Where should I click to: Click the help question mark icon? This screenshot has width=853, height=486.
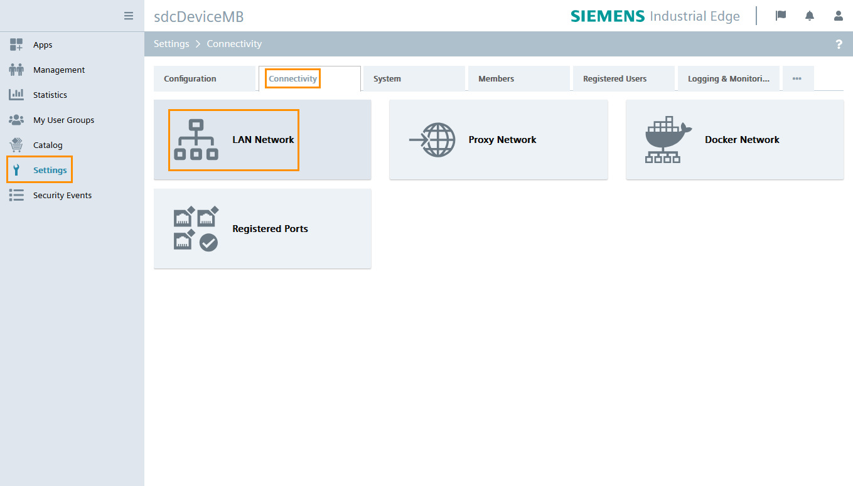pos(839,44)
